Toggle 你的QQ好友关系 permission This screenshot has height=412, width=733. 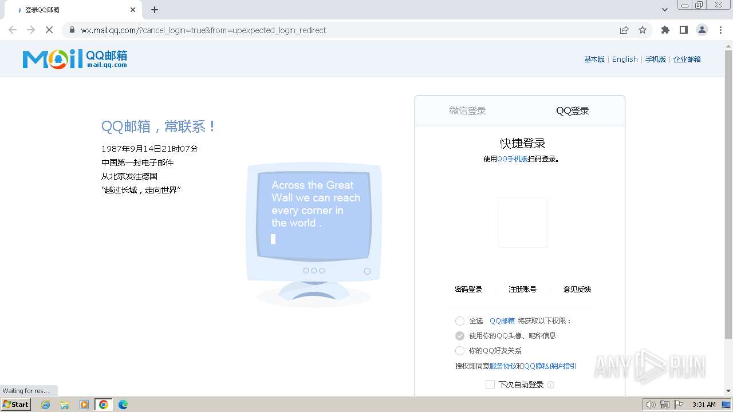[460, 351]
